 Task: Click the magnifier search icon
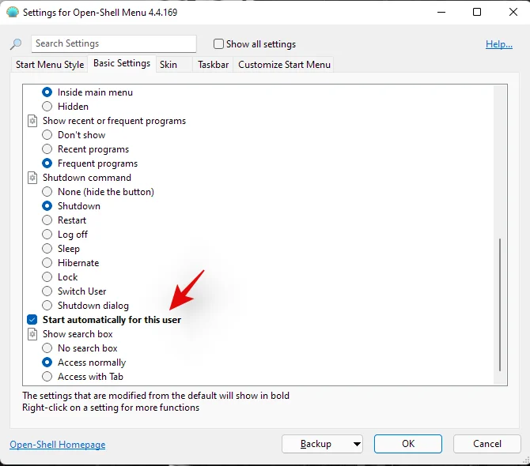pyautogui.click(x=16, y=44)
